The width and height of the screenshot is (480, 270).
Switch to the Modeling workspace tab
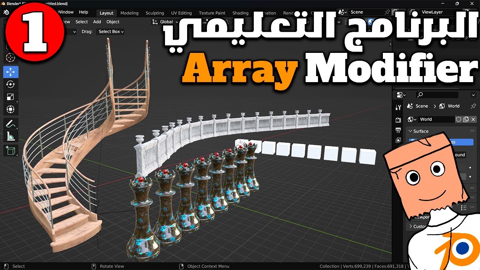point(129,13)
